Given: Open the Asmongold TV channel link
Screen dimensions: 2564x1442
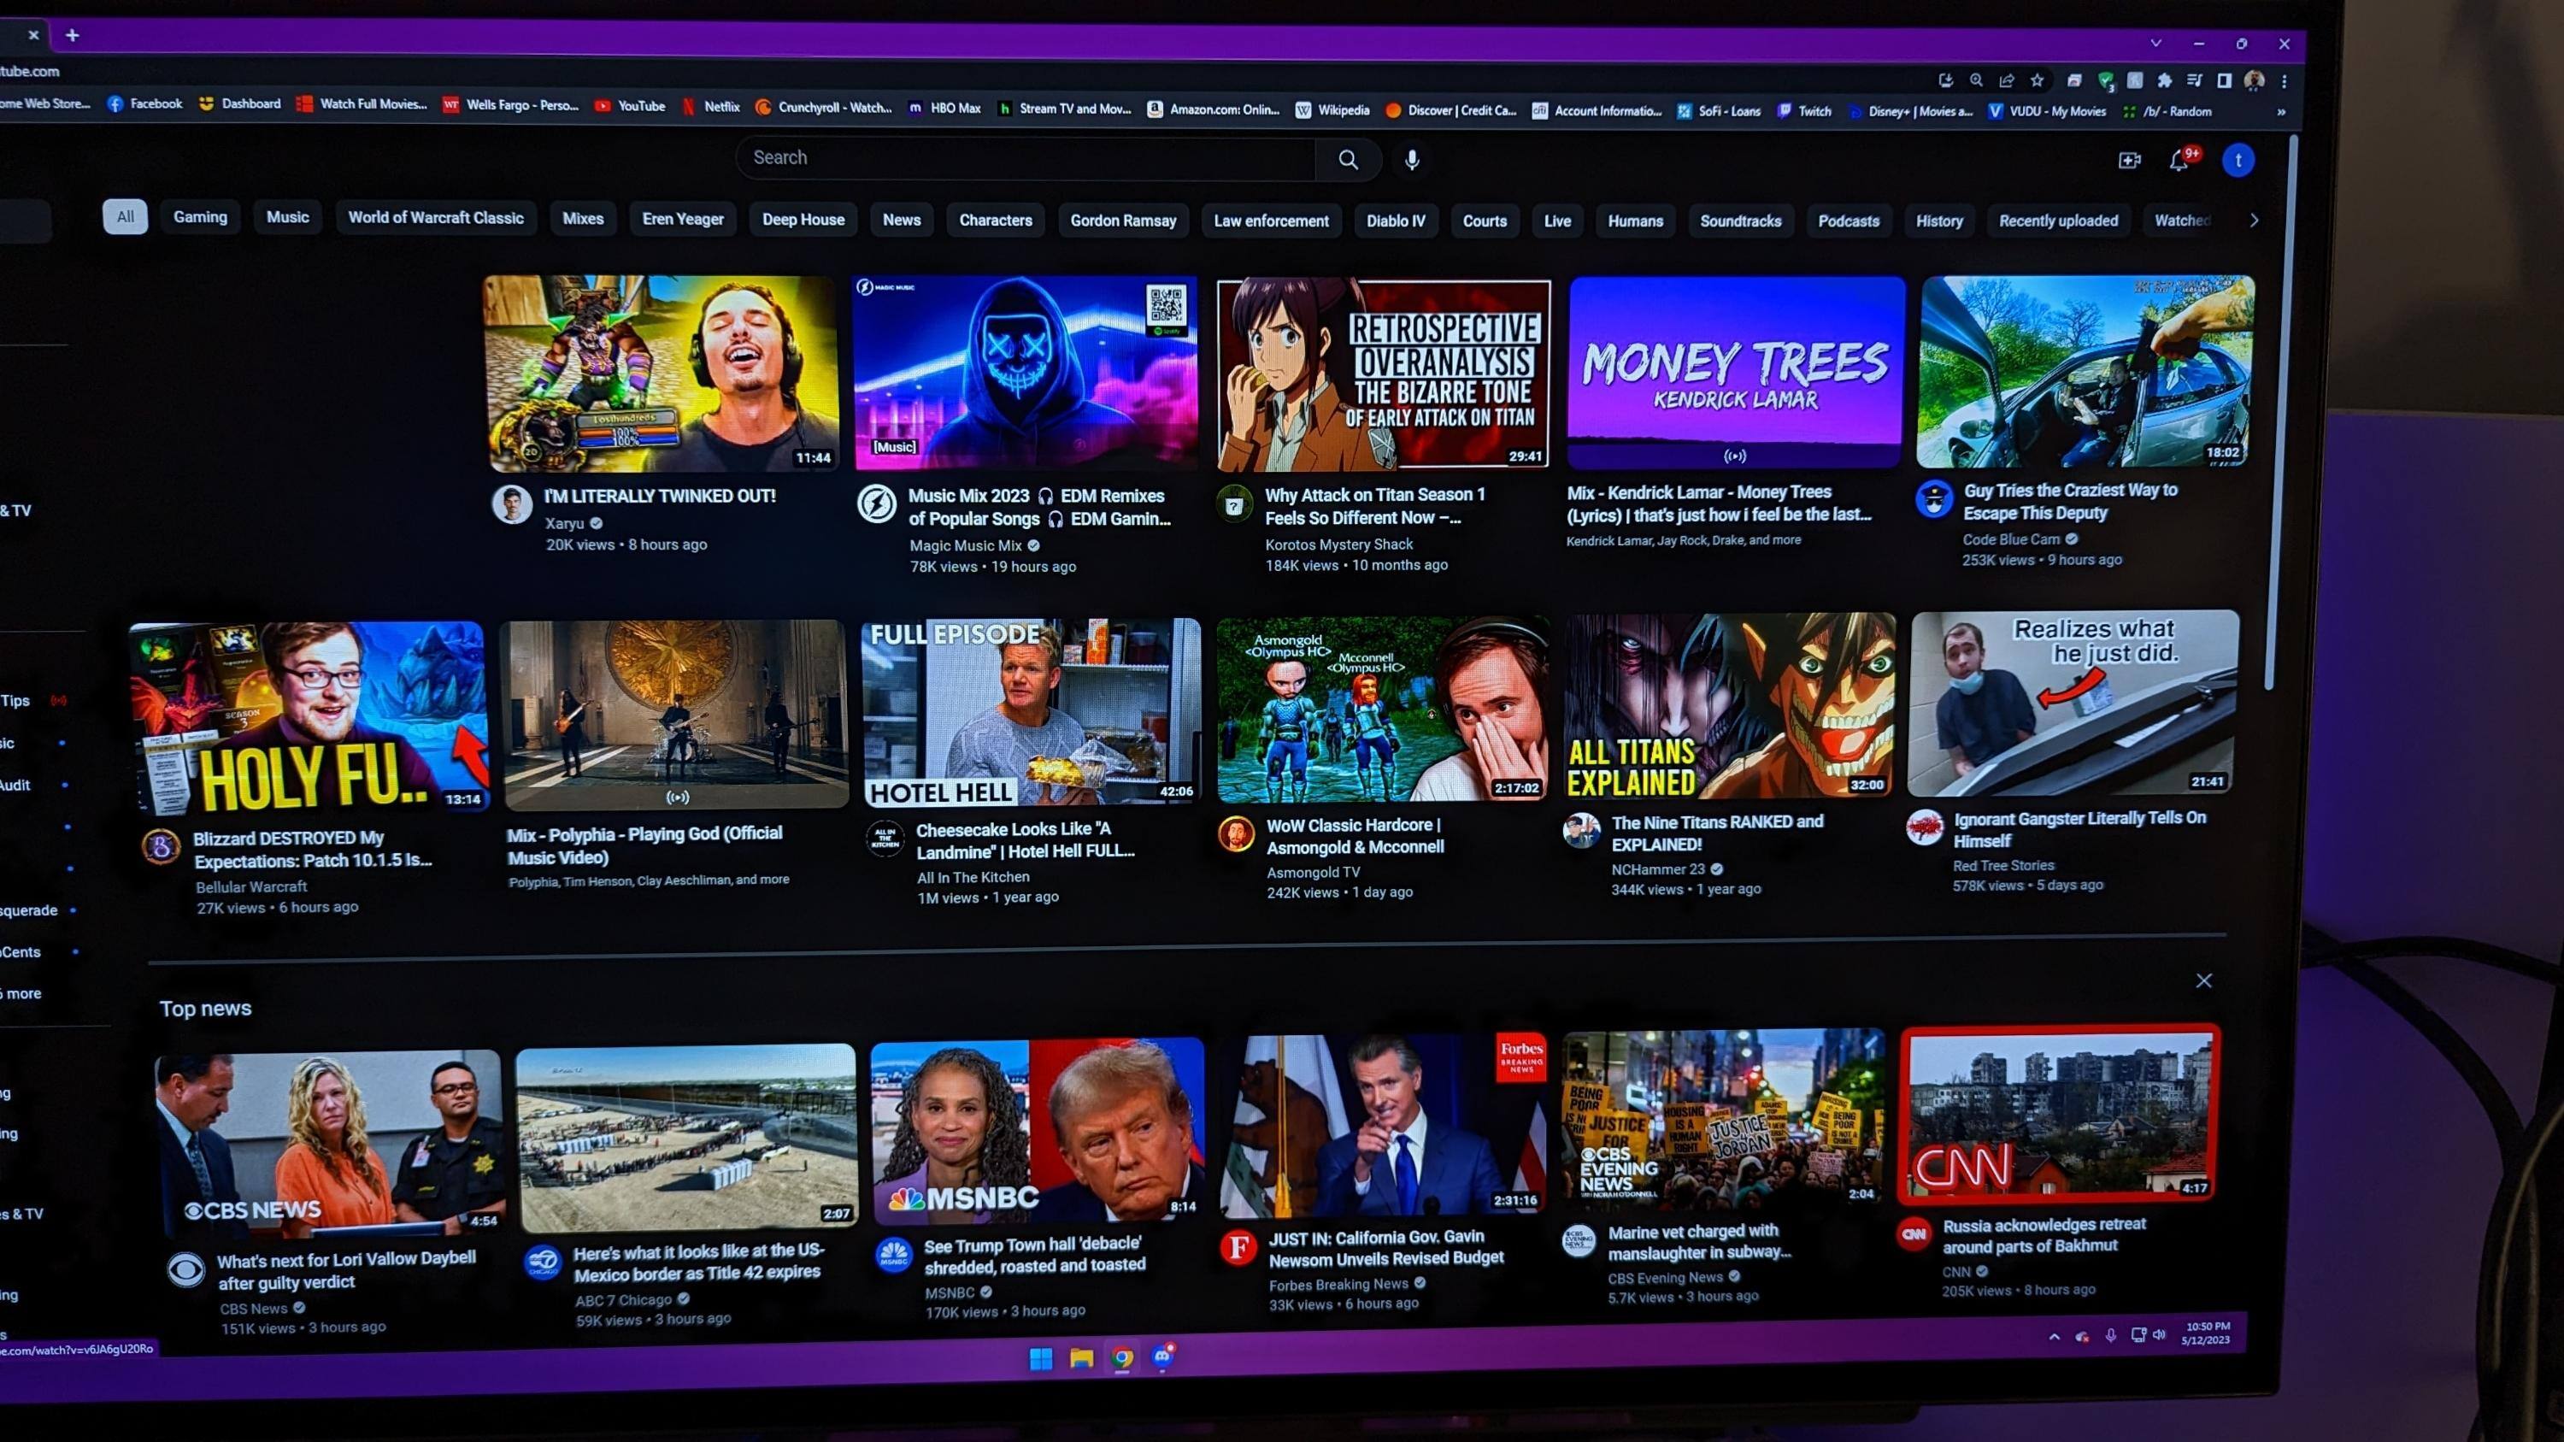Looking at the screenshot, I should click(x=1313, y=872).
